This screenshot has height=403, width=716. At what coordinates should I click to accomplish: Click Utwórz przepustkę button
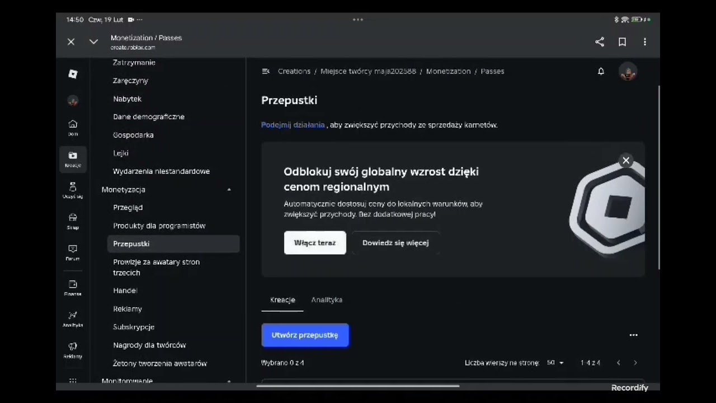(305, 335)
